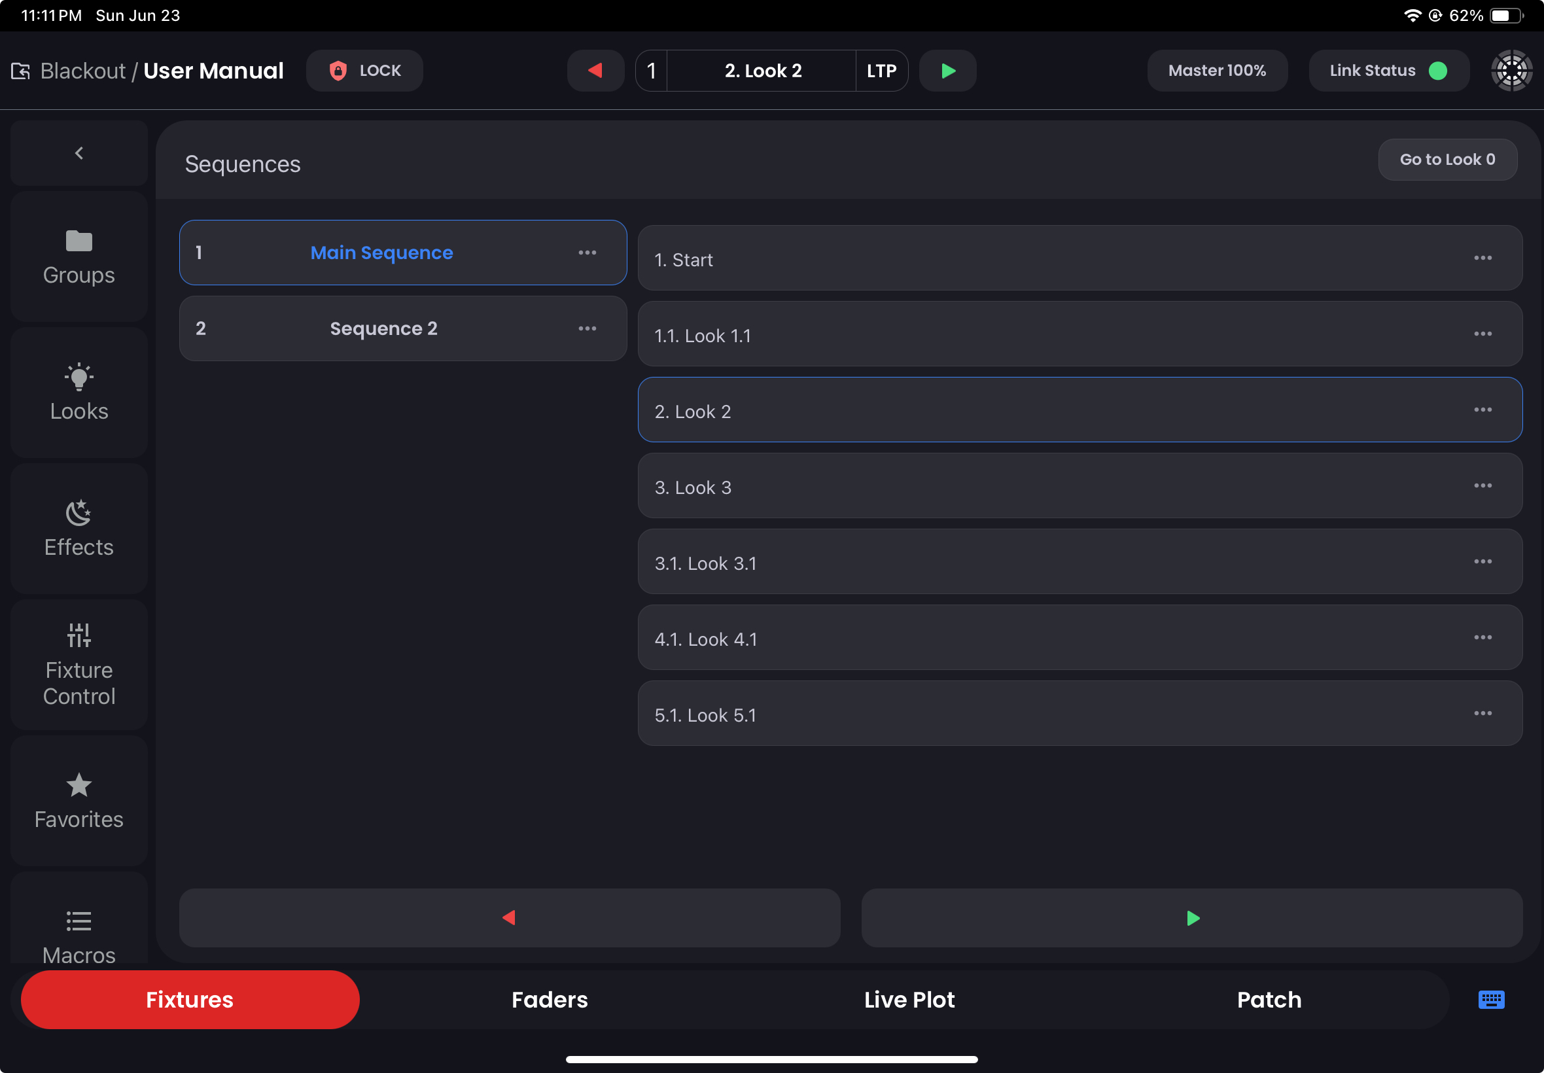Click Go to Look 0 button
Image resolution: width=1544 pixels, height=1073 pixels.
tap(1445, 158)
